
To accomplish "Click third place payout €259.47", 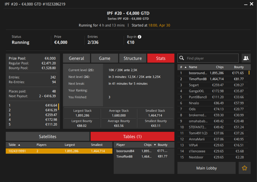I will (x=51, y=115).
